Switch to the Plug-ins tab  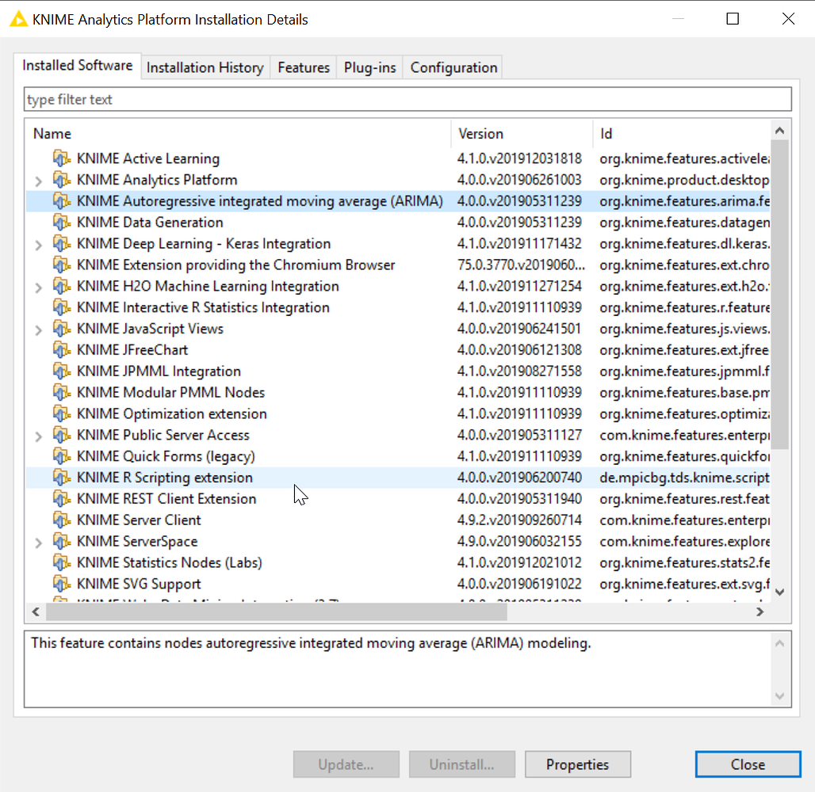(369, 67)
